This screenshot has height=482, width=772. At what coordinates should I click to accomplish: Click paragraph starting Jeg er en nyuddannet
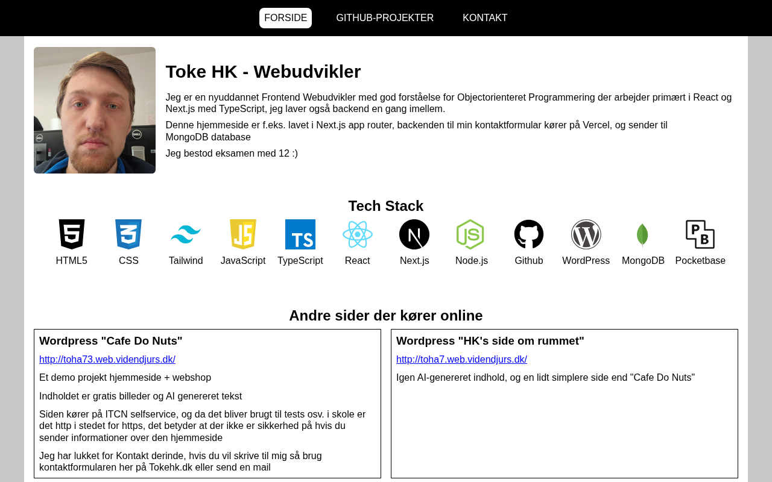(x=449, y=103)
